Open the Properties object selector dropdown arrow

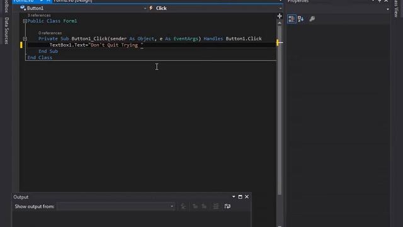388,9
